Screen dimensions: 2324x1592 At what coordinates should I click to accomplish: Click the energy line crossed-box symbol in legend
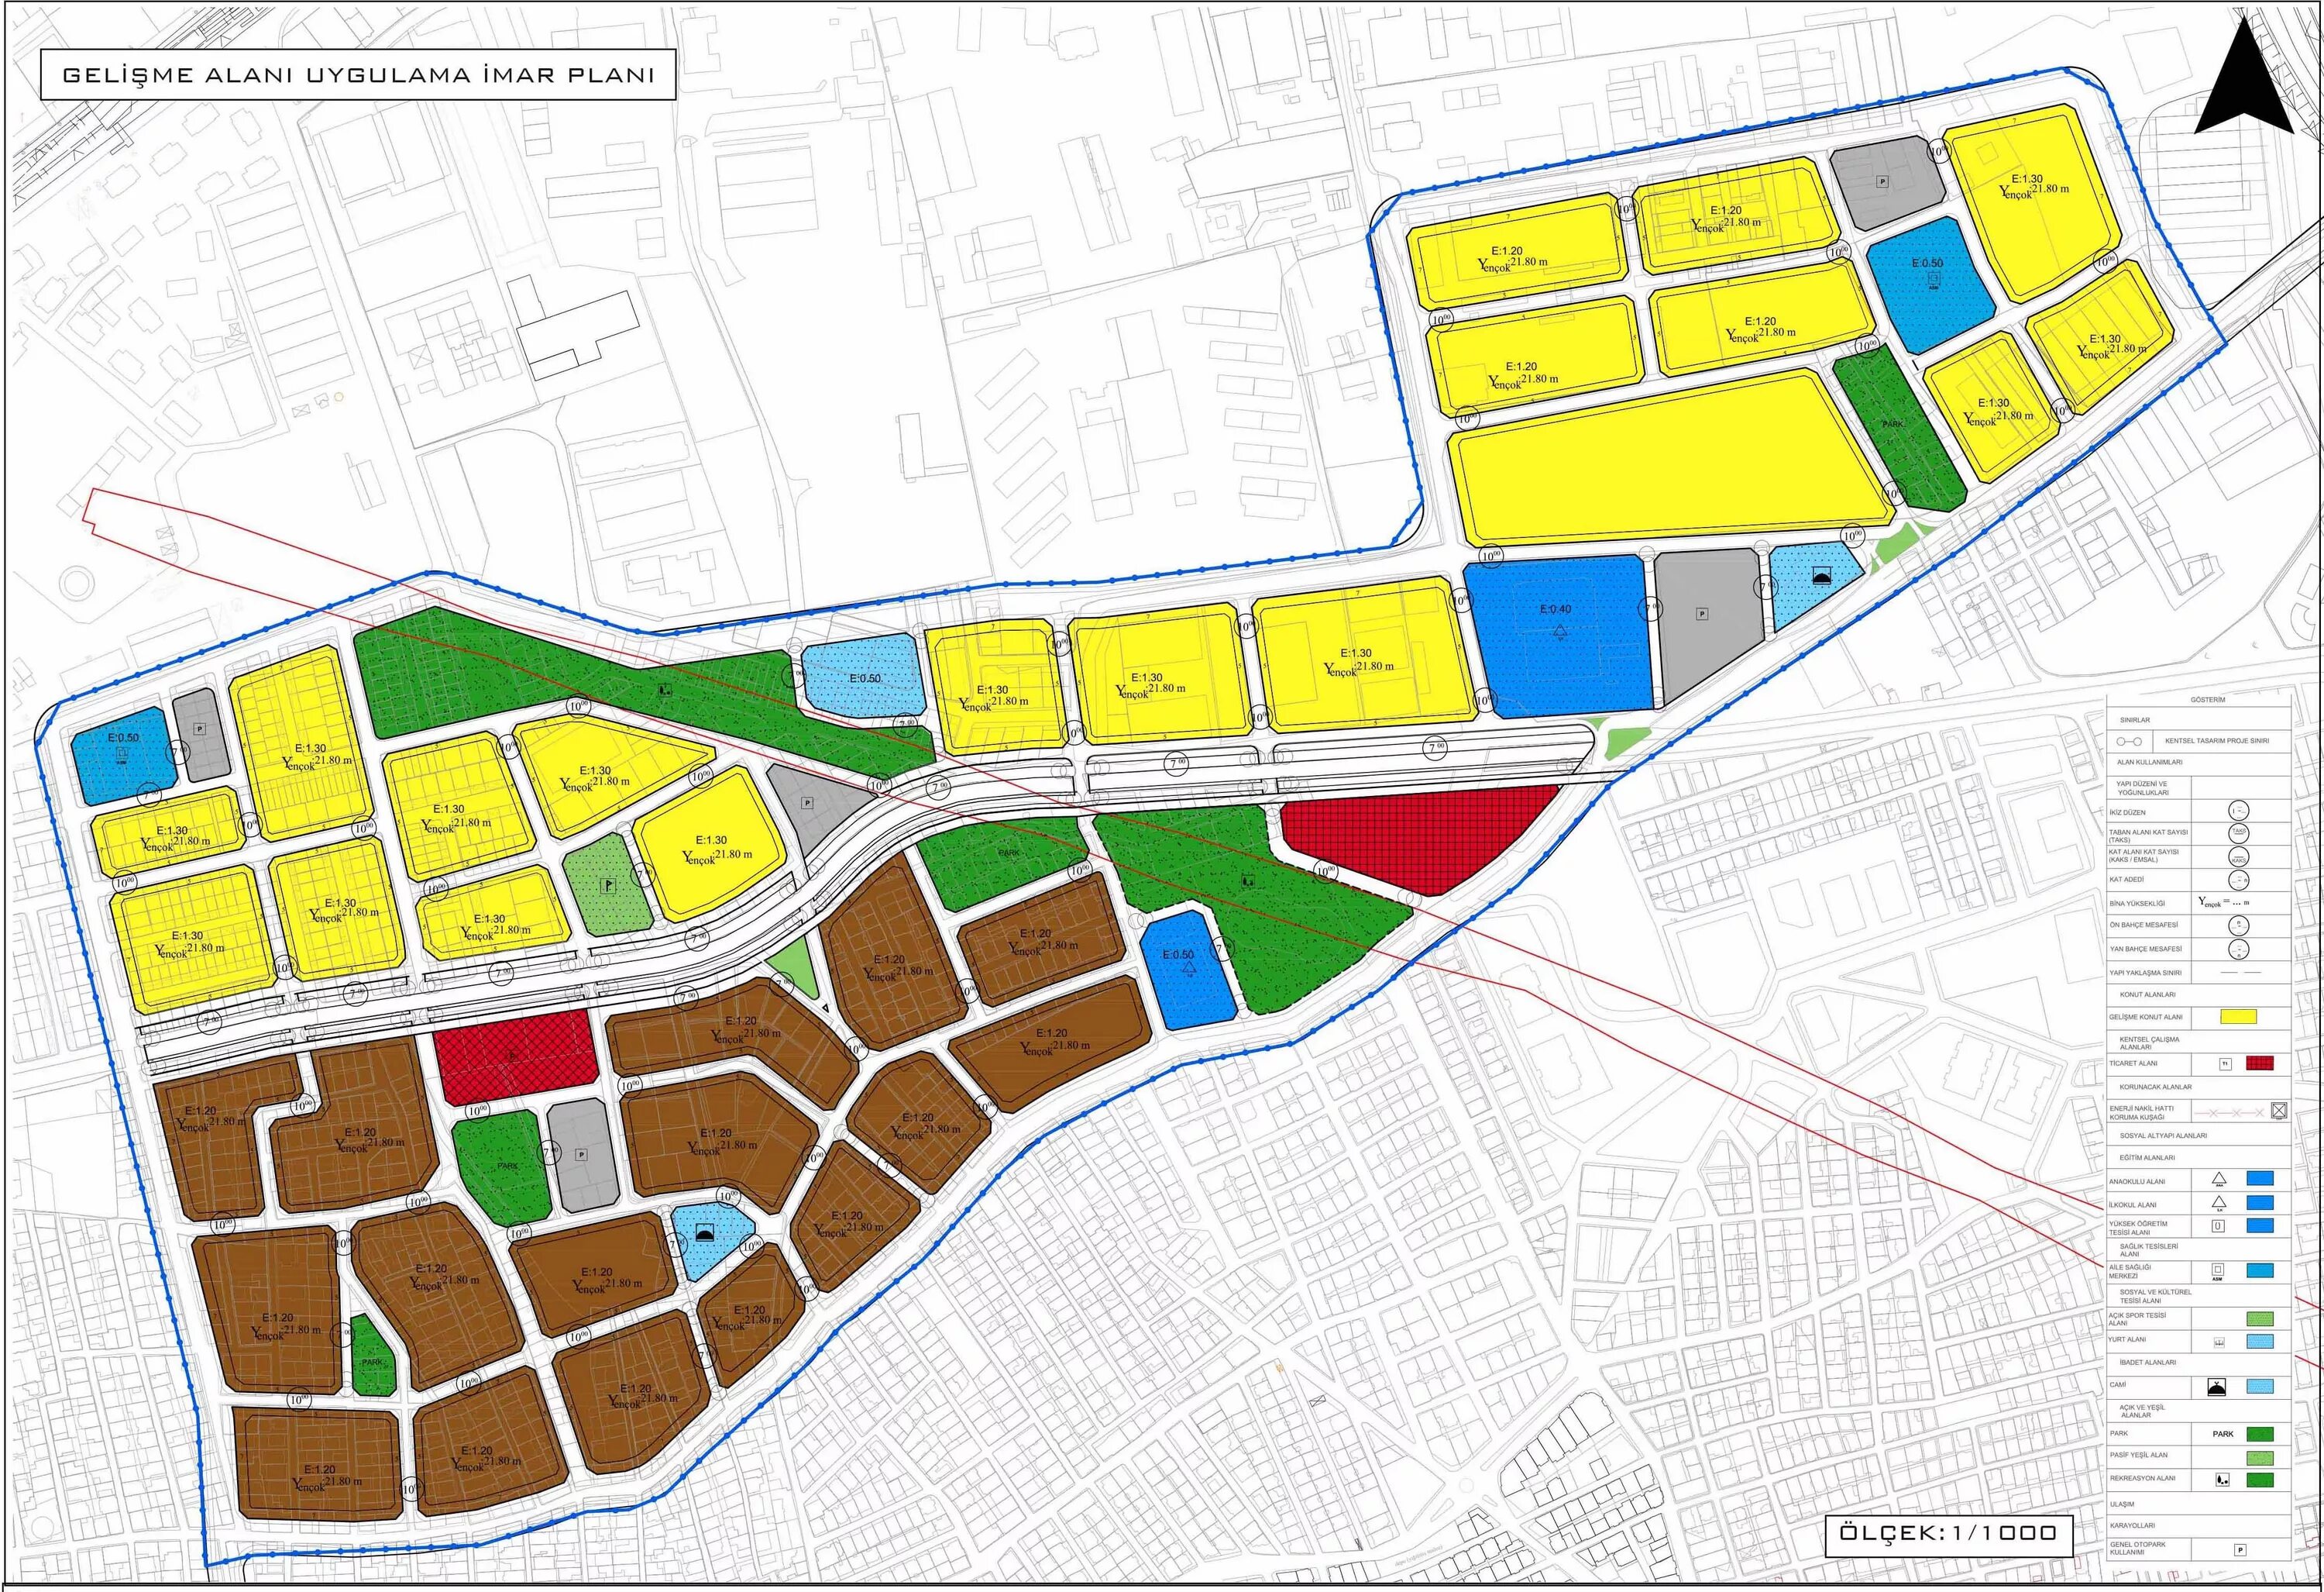[2278, 1111]
